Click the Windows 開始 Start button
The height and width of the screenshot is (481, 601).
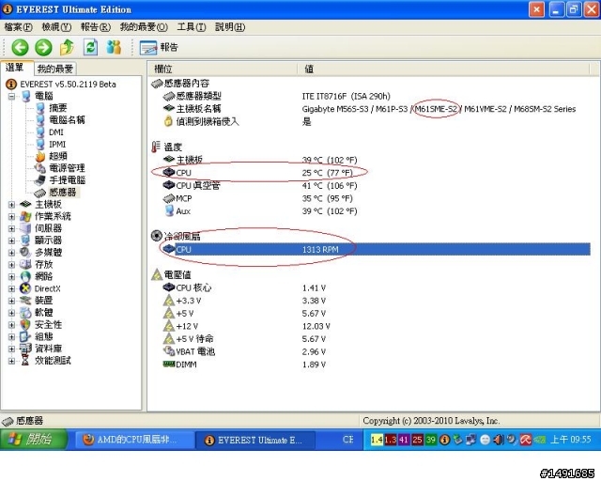pos(34,440)
